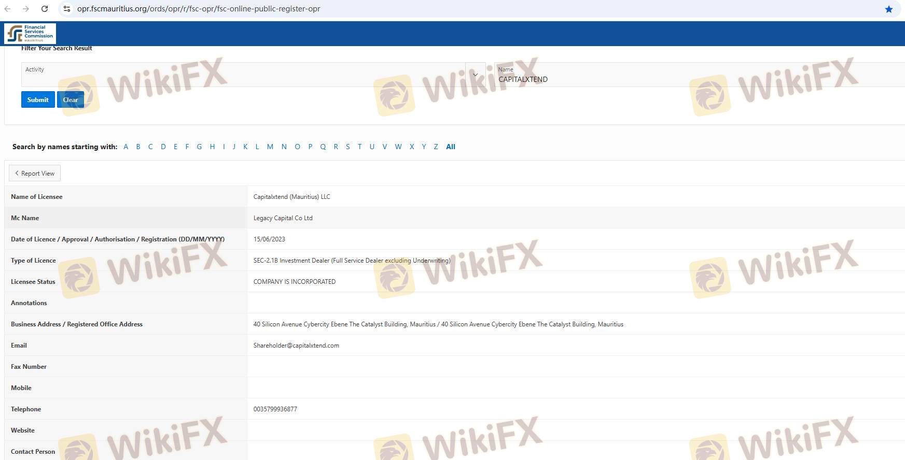Filter names starting with A
The width and height of the screenshot is (905, 460).
(x=126, y=147)
